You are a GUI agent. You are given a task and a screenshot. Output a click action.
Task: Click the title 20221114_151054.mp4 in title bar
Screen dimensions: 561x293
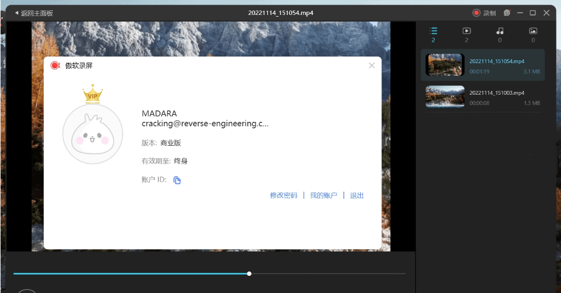pyautogui.click(x=281, y=13)
